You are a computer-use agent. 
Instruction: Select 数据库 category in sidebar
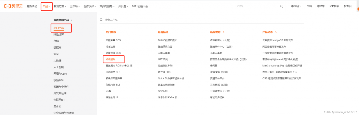pyautogui.click(x=57, y=48)
